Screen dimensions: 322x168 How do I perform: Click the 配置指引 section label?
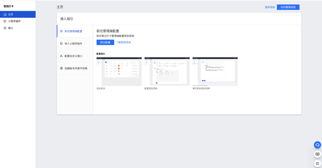click(x=101, y=54)
